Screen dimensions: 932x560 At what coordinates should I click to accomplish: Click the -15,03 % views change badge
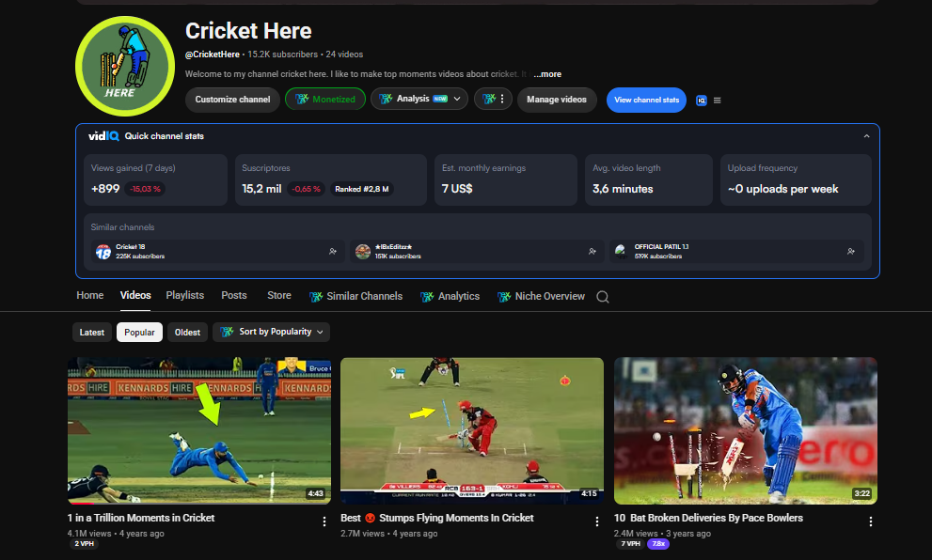pos(146,189)
